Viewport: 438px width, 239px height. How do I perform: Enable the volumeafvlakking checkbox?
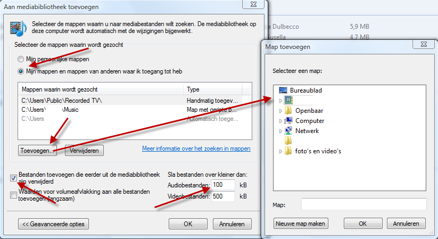coord(13,195)
